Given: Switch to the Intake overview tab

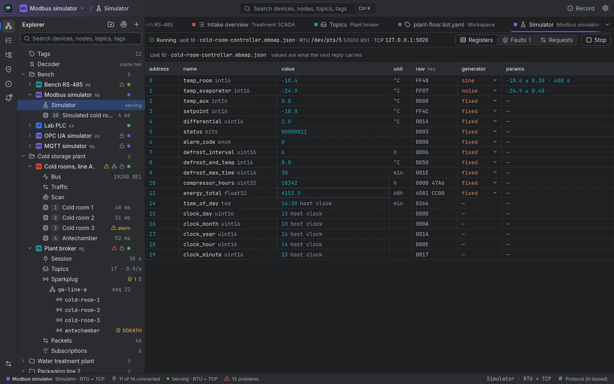Looking at the screenshot, I should [243, 24].
